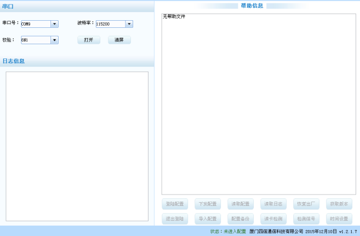Select the 读取配置 button
360x236 pixels.
click(x=240, y=204)
